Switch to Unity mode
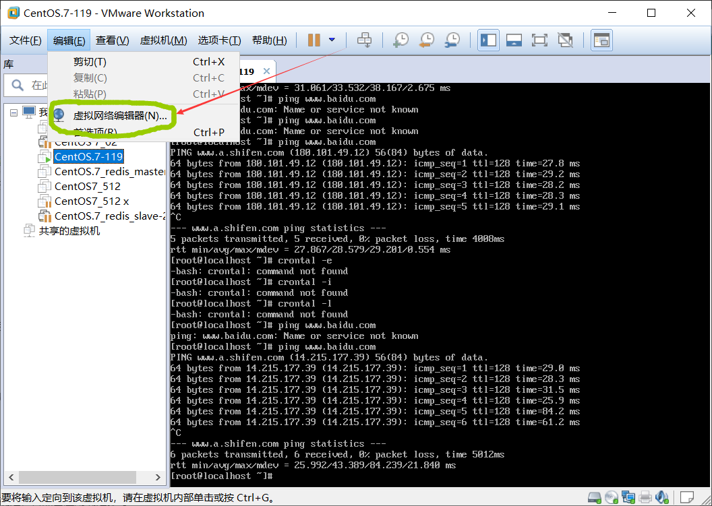The image size is (712, 506). (x=565, y=40)
